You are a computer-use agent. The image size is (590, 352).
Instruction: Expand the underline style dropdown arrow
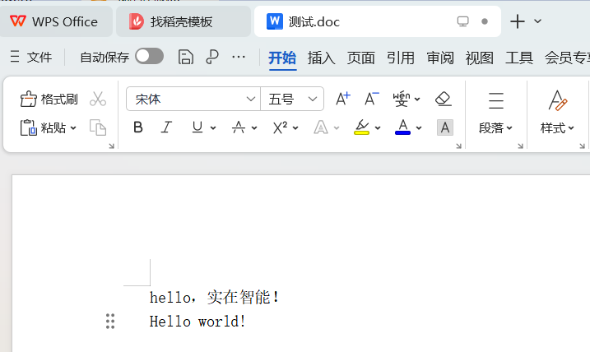coord(213,128)
